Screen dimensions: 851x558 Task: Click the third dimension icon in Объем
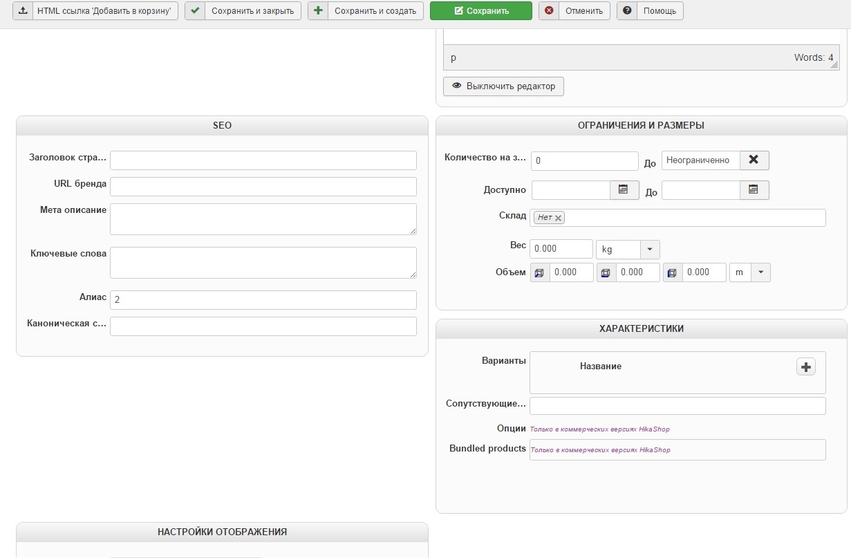(x=673, y=272)
